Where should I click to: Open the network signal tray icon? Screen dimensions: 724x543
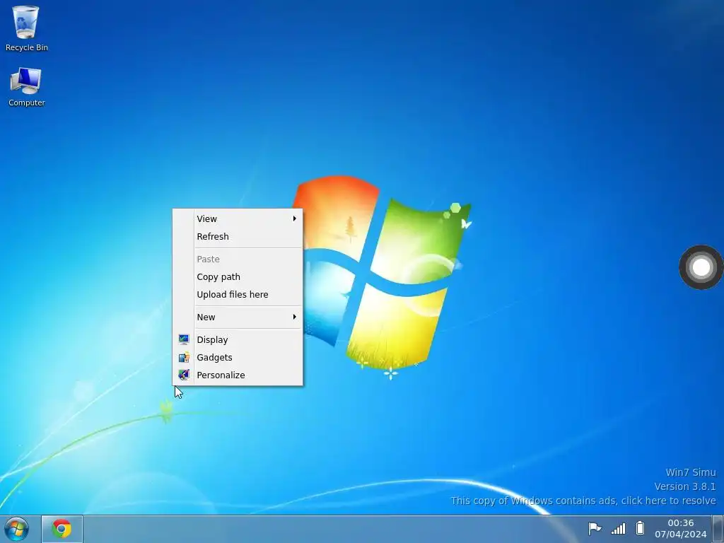tap(618, 528)
